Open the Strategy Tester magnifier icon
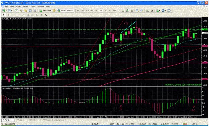209x126 pixels. click(x=35, y=11)
